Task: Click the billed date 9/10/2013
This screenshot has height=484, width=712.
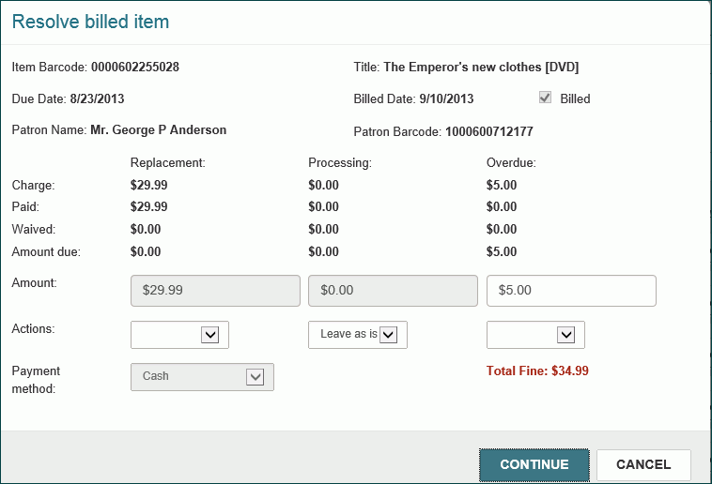Action: (446, 98)
